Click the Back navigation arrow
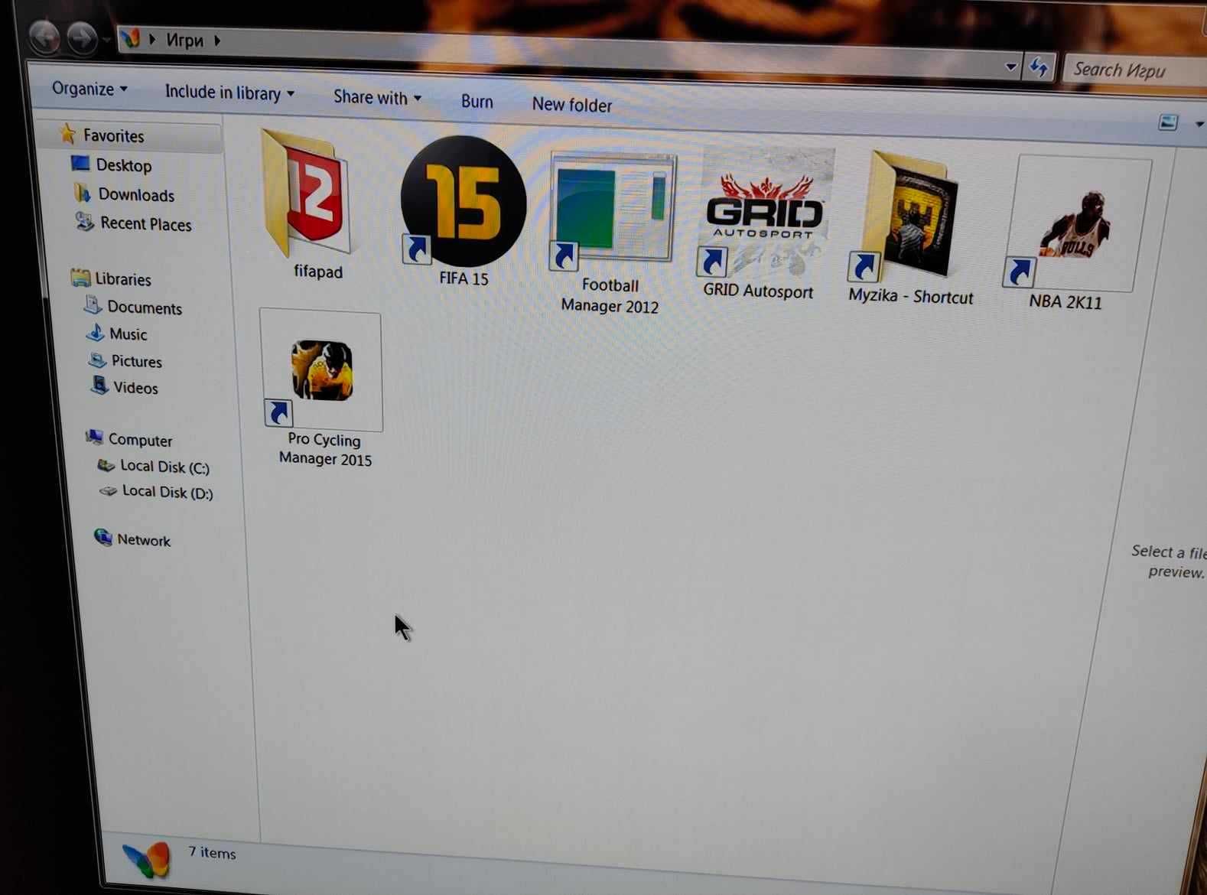The height and width of the screenshot is (895, 1207). [44, 37]
